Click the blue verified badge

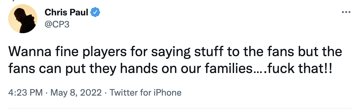(95, 12)
